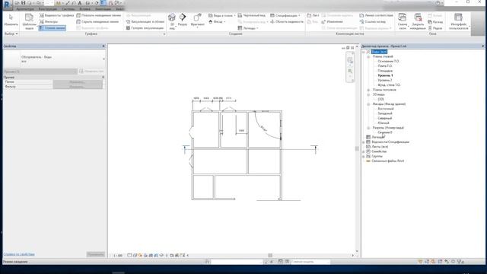Expand the Семейства node

pos(364,151)
